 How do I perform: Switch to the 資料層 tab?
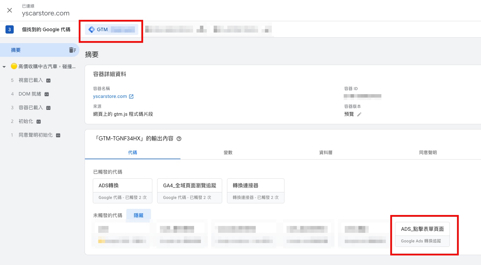(x=326, y=153)
